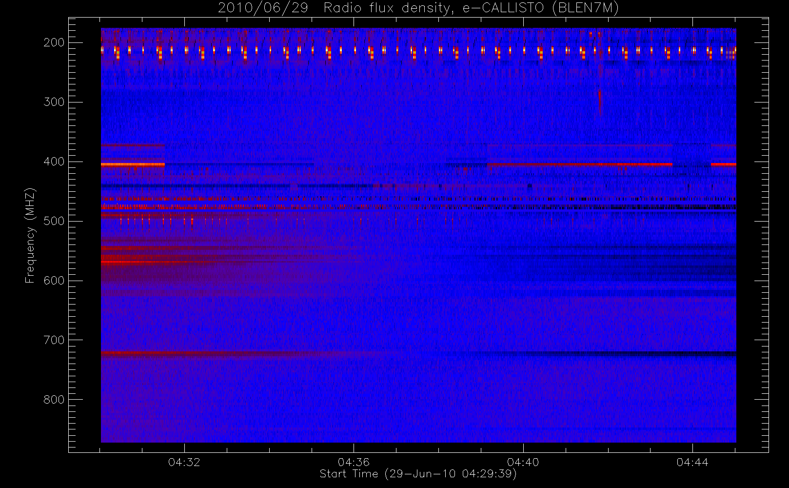Click the 04:36 time tick label

point(354,462)
